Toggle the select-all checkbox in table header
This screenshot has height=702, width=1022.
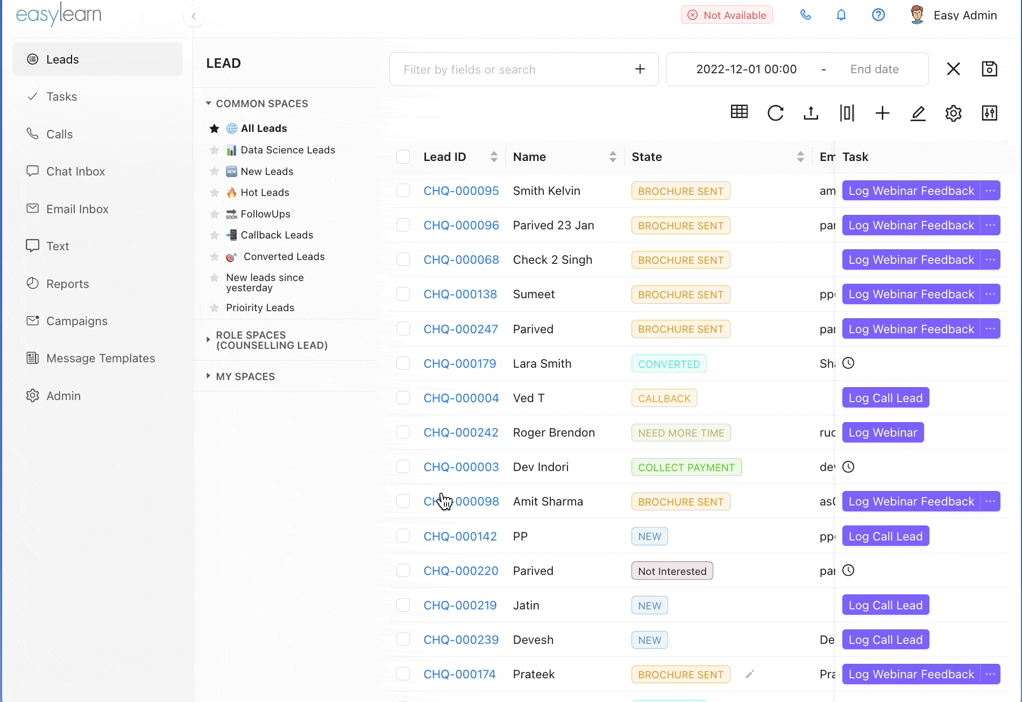(403, 157)
